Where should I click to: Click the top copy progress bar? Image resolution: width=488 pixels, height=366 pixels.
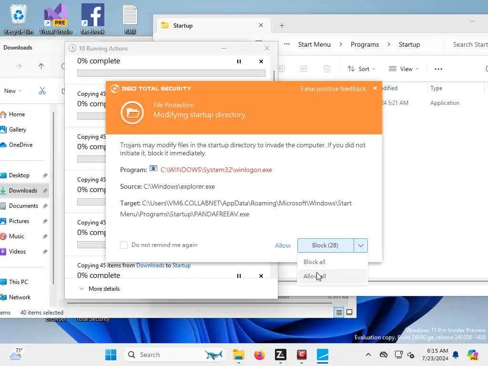pyautogui.click(x=171, y=73)
